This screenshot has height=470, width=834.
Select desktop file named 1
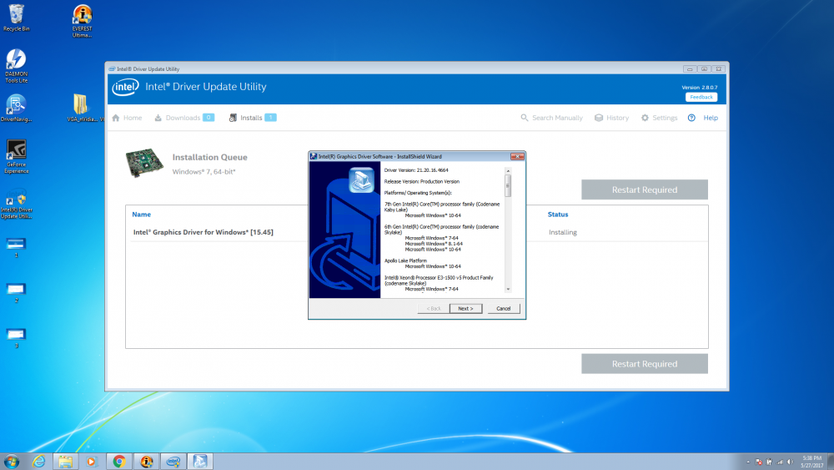(16, 247)
